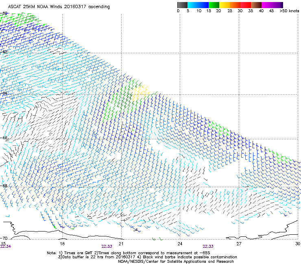Click the legend scale value '35'
This screenshot has height=264, width=301.
click(251, 11)
